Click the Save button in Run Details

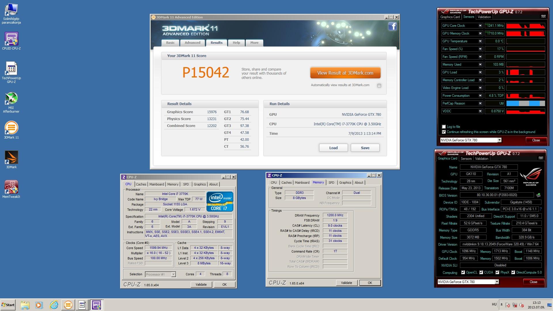click(365, 148)
